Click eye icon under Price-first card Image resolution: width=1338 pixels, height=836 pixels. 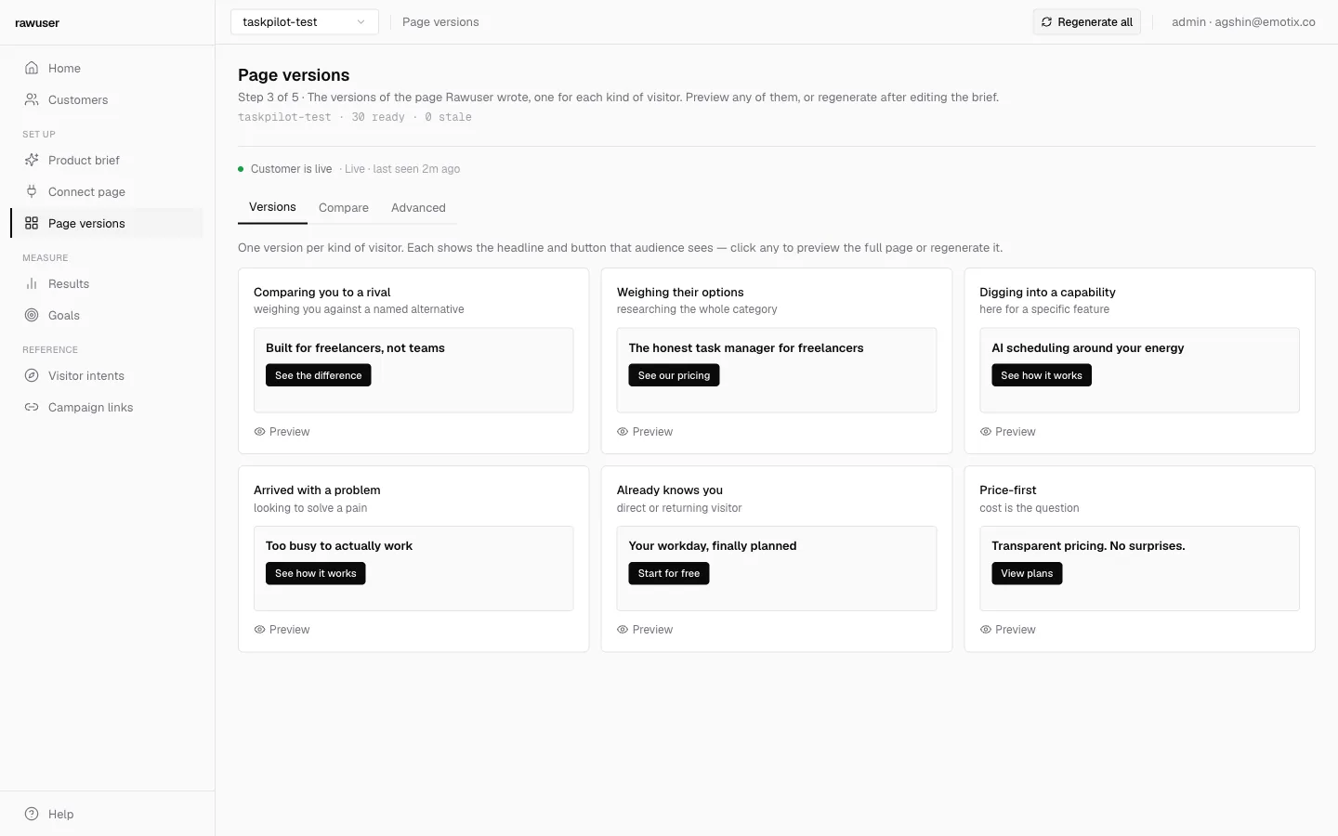(x=986, y=630)
